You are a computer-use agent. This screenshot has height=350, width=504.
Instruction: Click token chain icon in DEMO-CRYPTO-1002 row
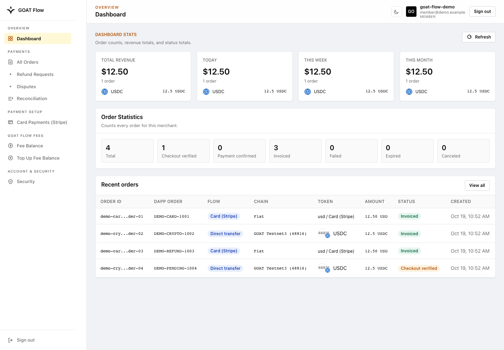[324, 233]
